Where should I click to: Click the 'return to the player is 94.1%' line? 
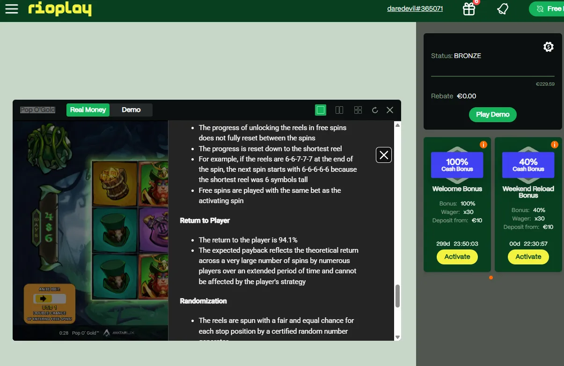(x=248, y=240)
